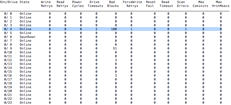Select drive '0/21' row label
The image size is (231, 105).
8,95
